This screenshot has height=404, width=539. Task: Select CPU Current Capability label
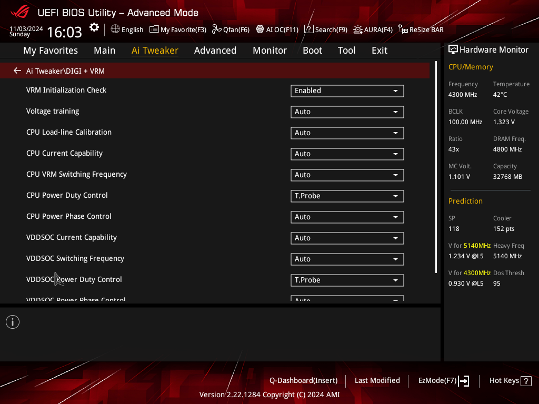[64, 154]
